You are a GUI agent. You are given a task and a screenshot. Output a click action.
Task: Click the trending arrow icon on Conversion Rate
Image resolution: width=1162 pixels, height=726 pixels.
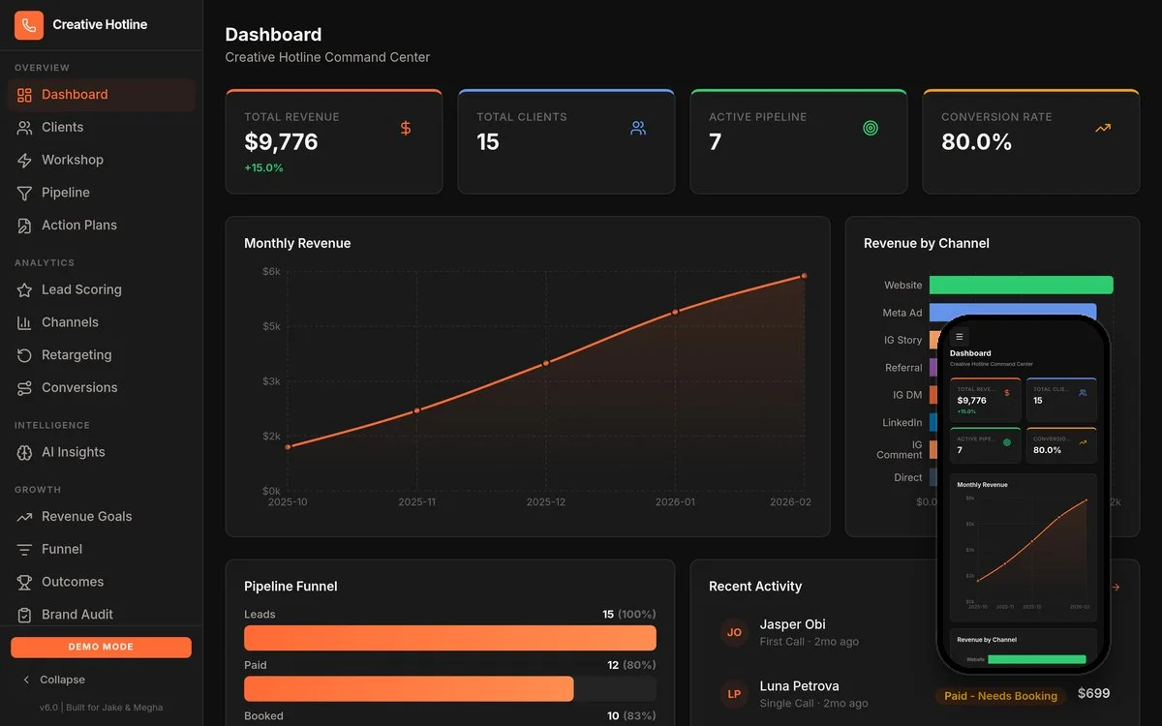(1103, 128)
